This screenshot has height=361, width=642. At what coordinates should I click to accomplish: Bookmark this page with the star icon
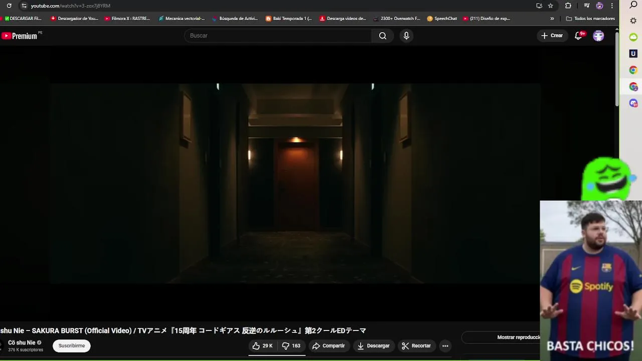tap(551, 6)
